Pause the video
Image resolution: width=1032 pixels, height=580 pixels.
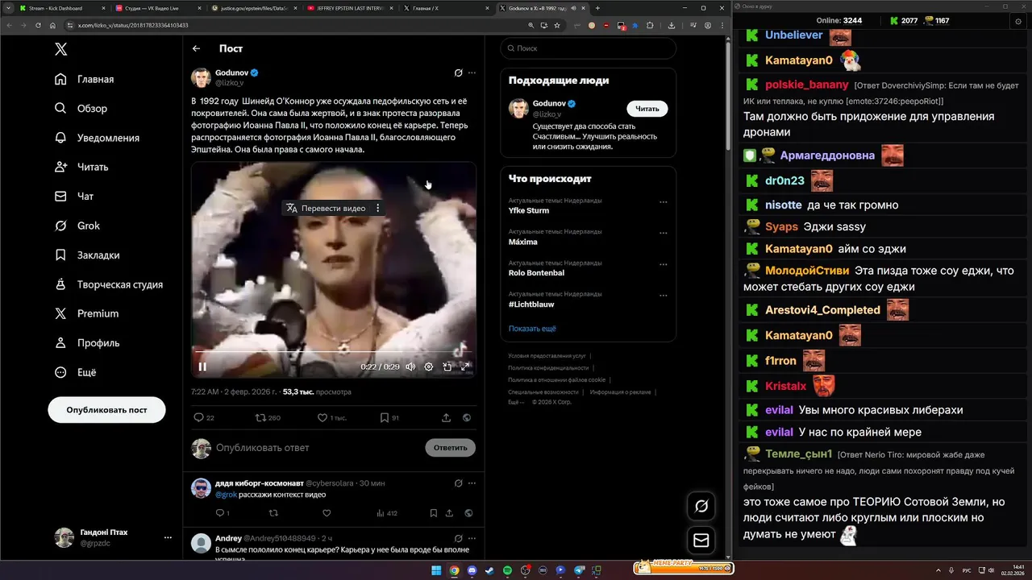[202, 367]
